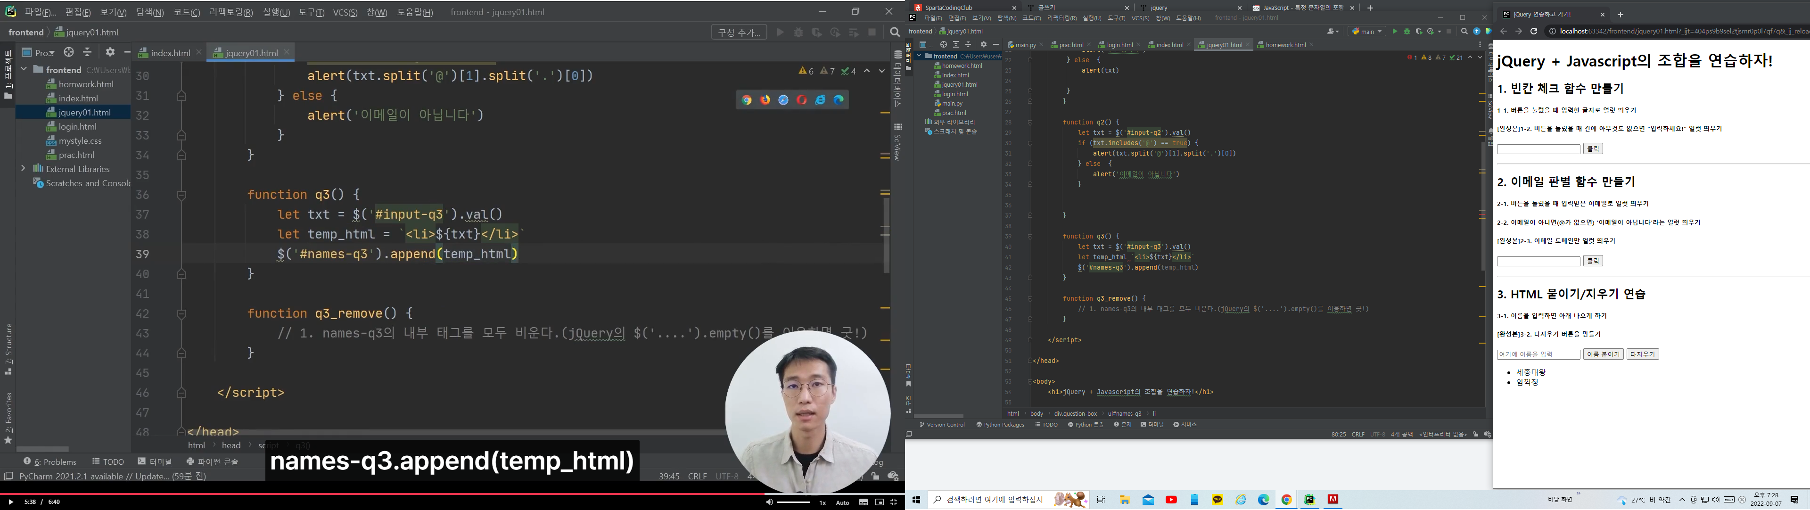Click search magnifier in right PyCharm toolbar
Image resolution: width=1810 pixels, height=510 pixels.
[1464, 32]
